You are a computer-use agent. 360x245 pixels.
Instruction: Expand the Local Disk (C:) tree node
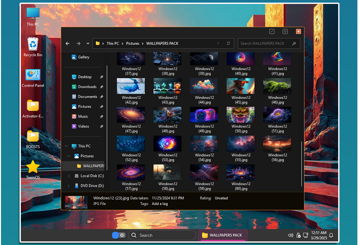coord(69,176)
